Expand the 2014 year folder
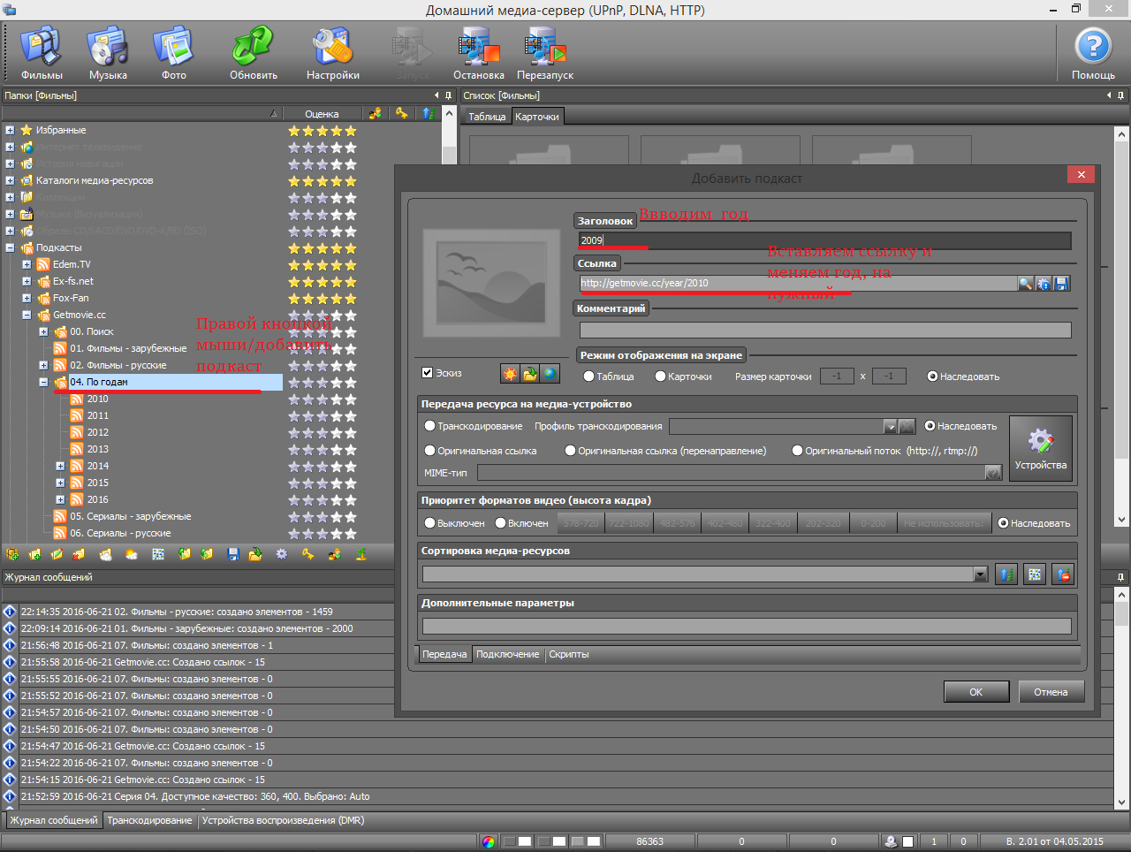Screen dimensions: 1131x852 [60, 466]
